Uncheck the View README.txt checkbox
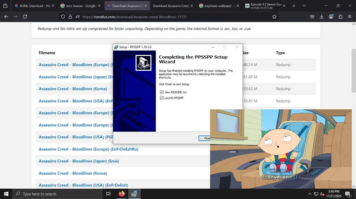 tap(162, 92)
